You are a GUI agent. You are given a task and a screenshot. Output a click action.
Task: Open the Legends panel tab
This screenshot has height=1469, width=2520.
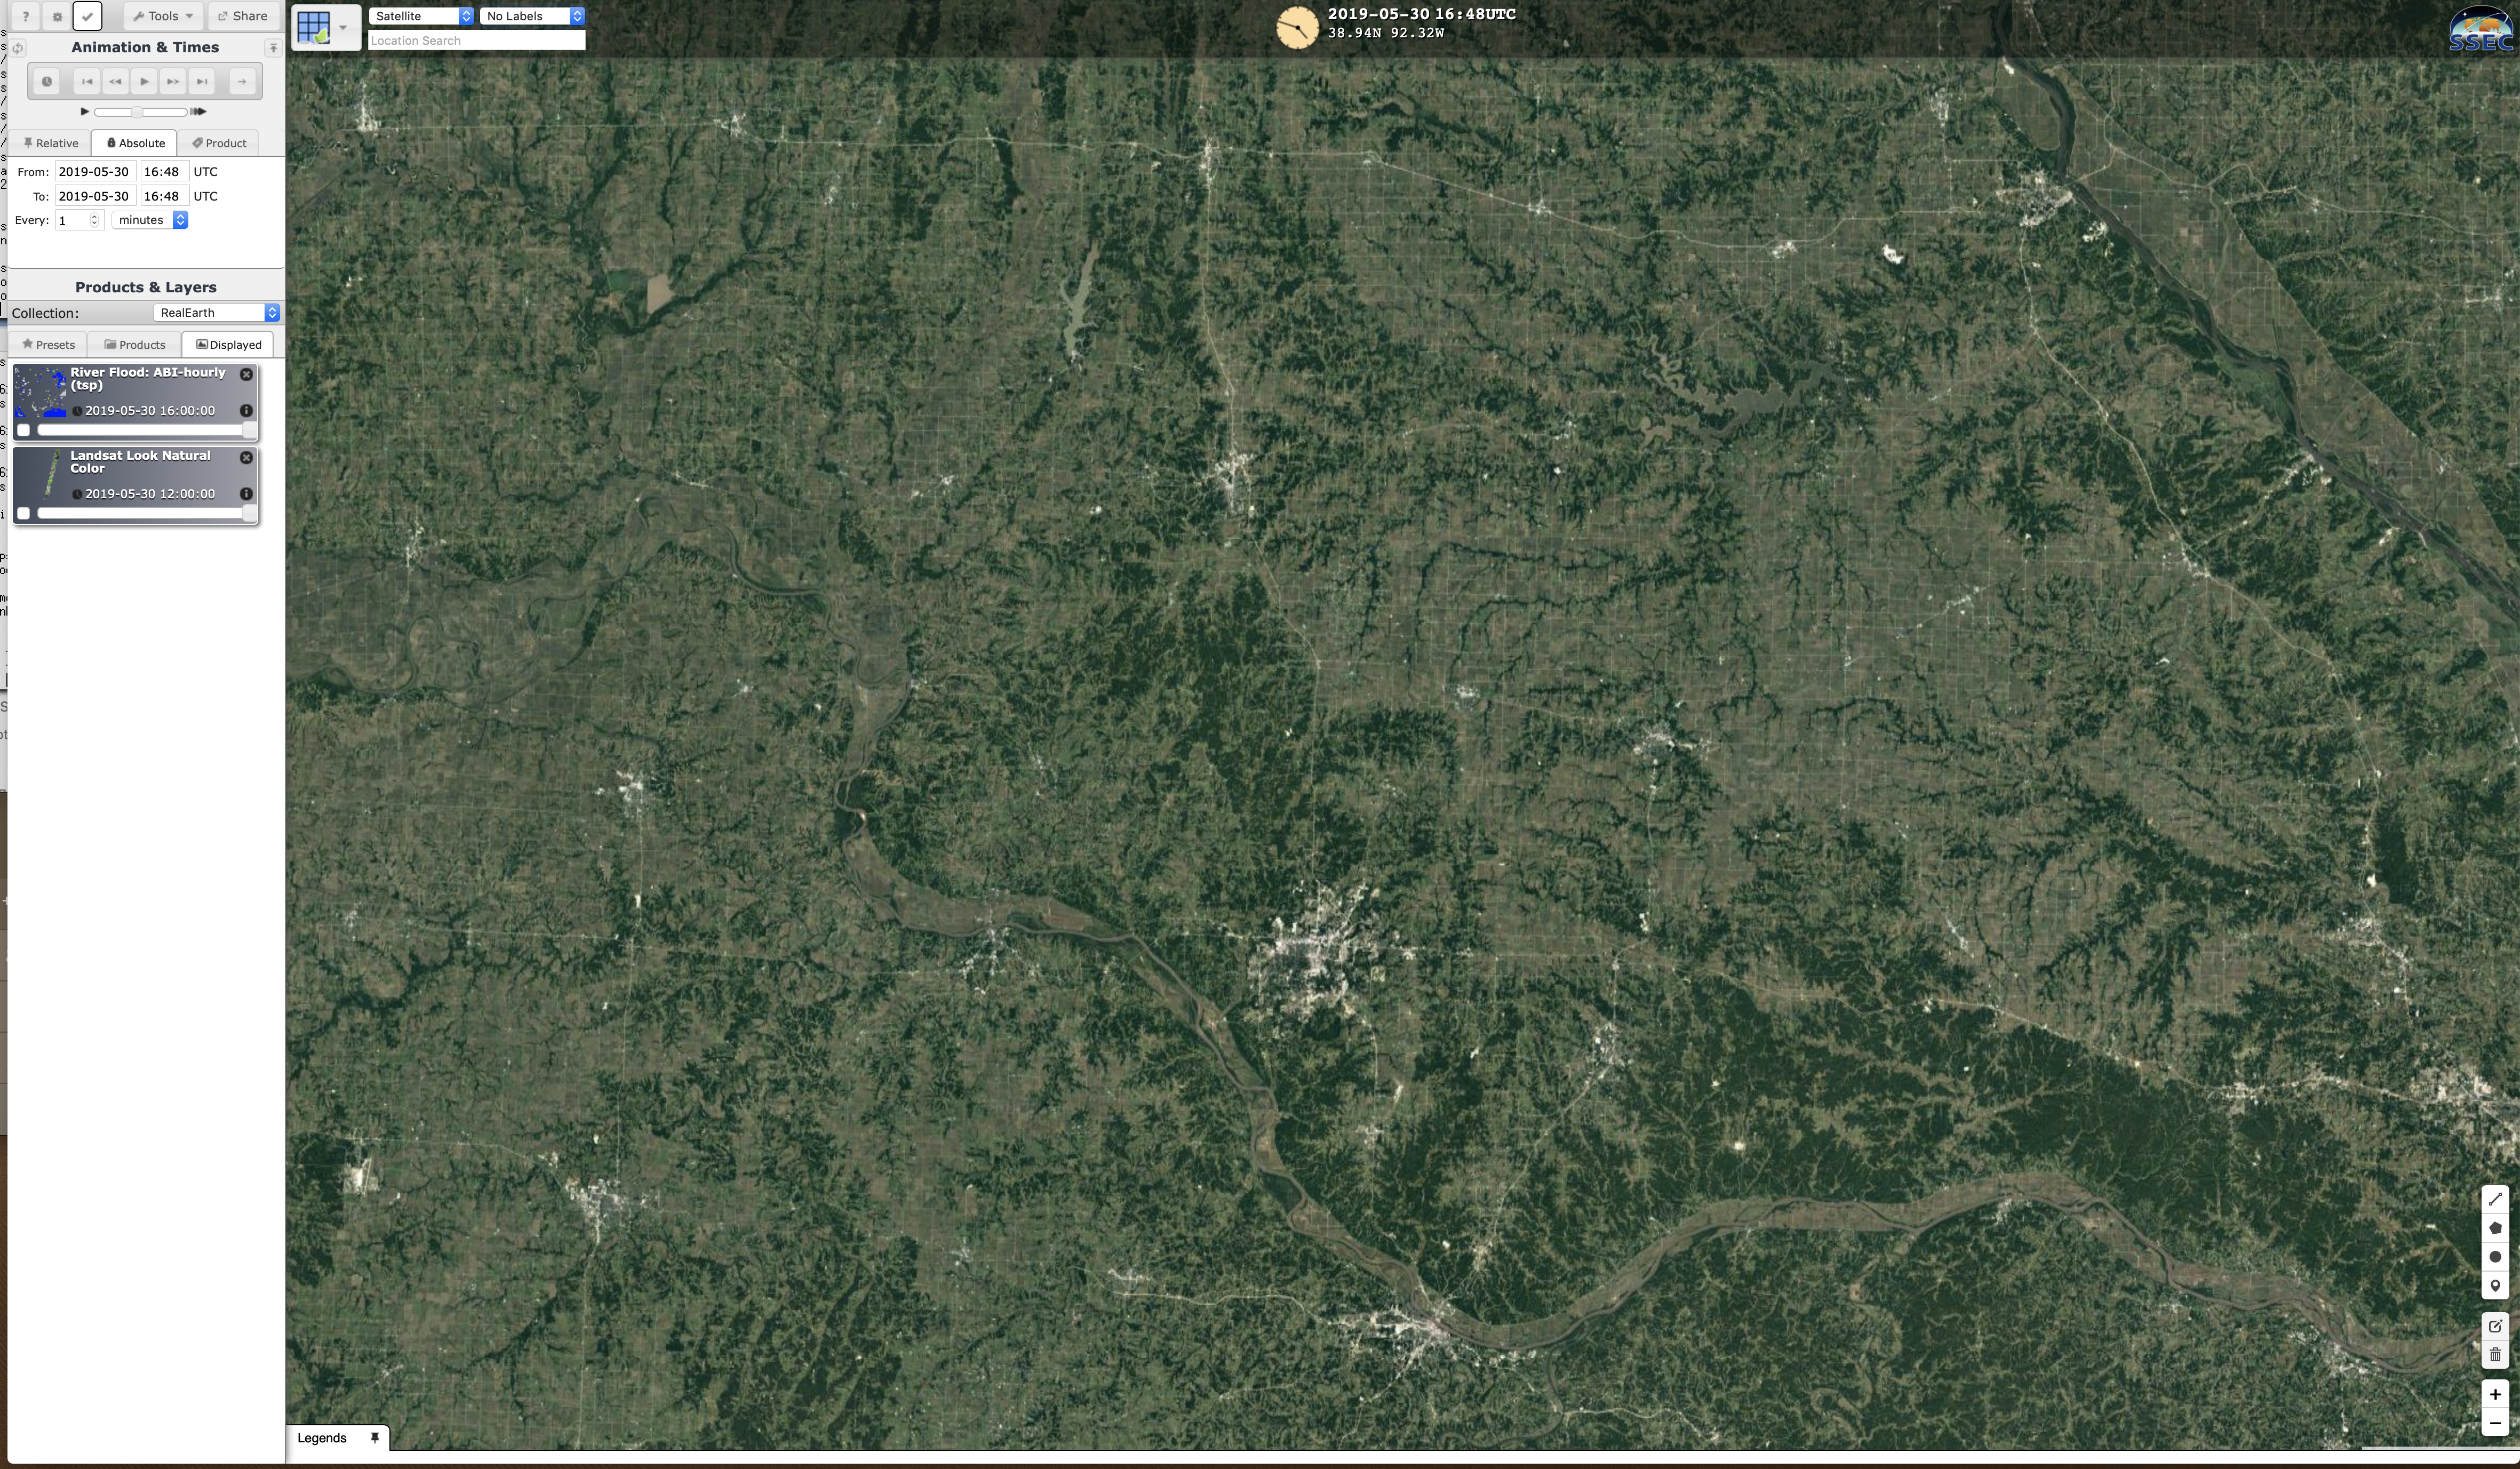coord(322,1438)
